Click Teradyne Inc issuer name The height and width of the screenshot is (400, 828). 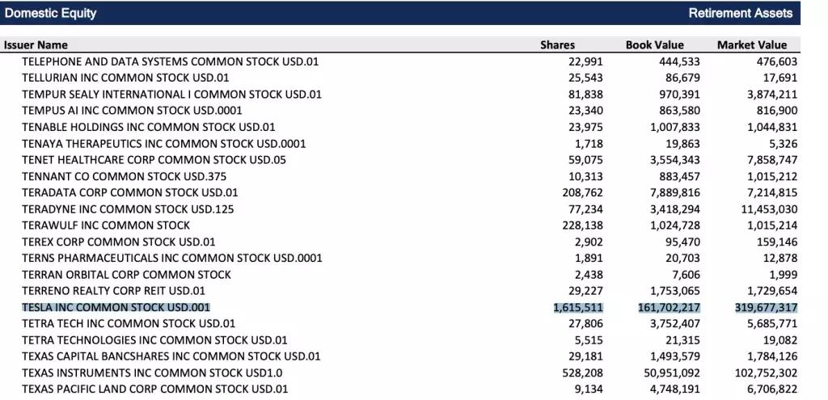coord(130,208)
